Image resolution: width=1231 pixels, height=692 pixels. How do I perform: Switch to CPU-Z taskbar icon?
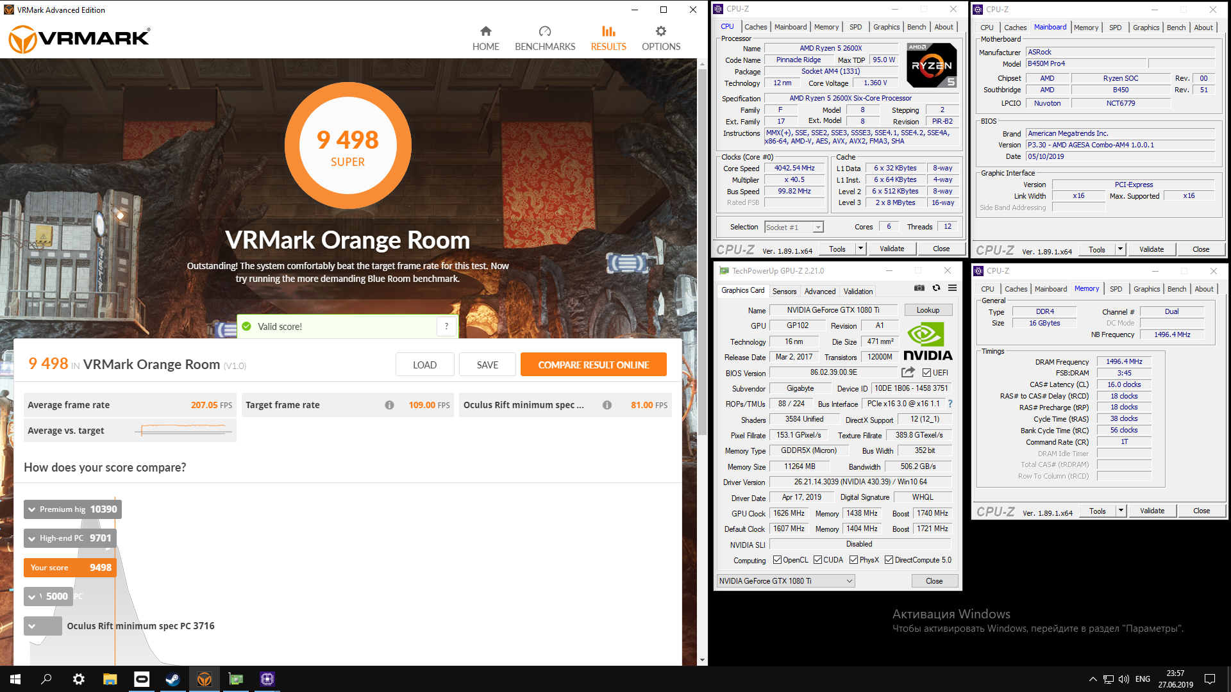click(x=267, y=679)
